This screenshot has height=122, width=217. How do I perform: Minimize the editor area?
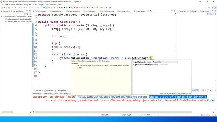172,11
